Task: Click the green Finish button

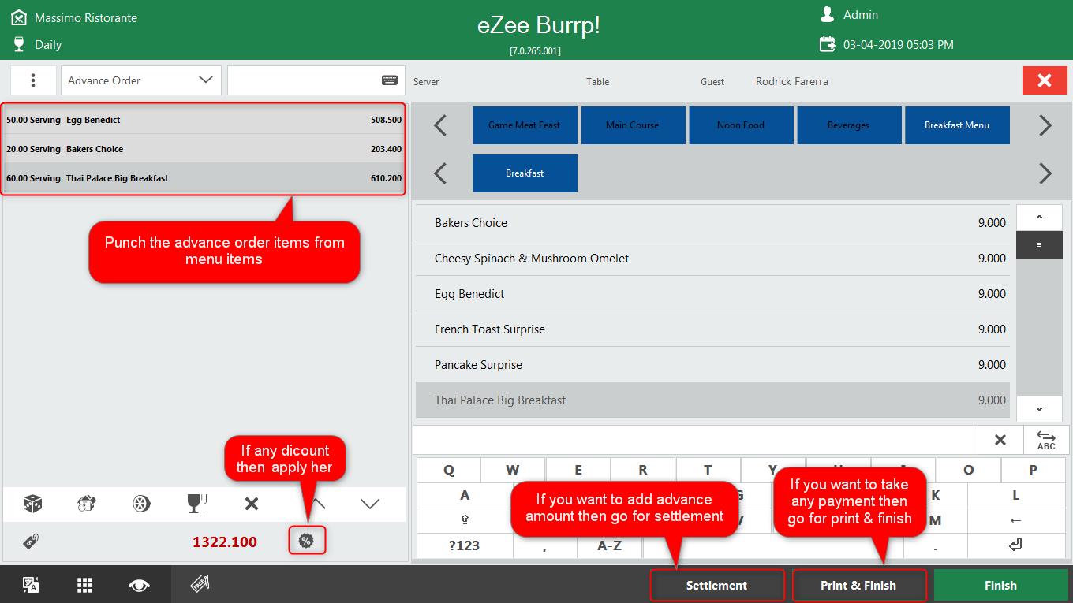Action: 1000,585
